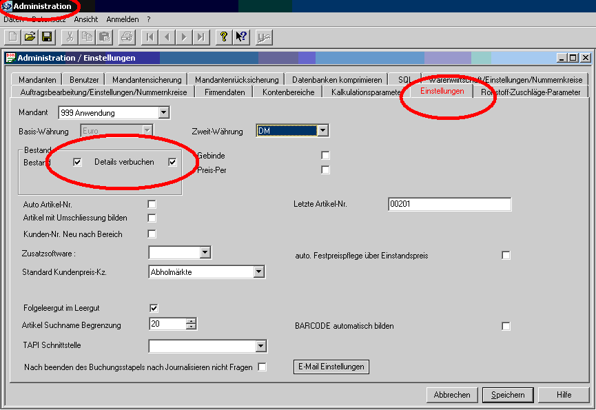This screenshot has width=596, height=410.
Task: Open the Standard Kundenpreis-Kz. dropdown
Action: click(x=258, y=272)
